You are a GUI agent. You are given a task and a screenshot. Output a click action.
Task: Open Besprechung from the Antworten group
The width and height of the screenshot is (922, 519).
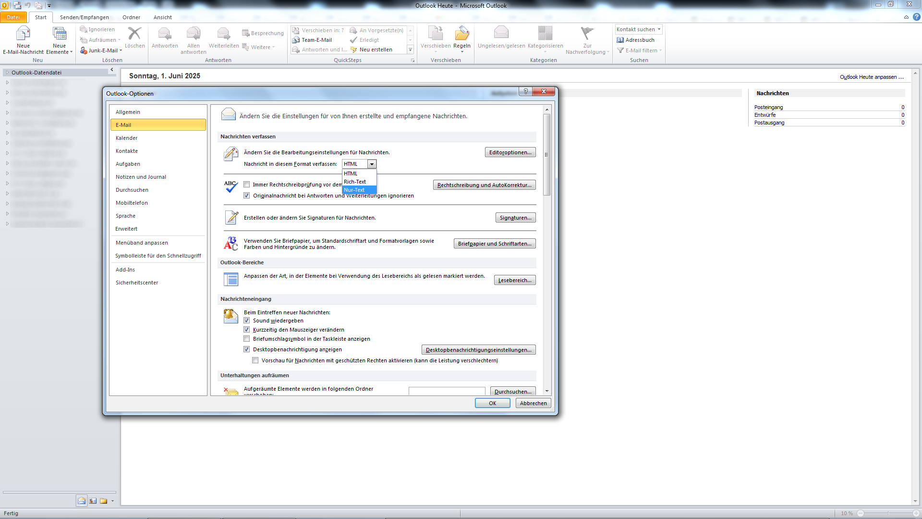pyautogui.click(x=263, y=33)
